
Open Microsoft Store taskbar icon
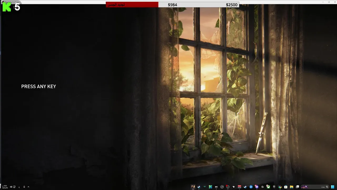click(x=286, y=187)
